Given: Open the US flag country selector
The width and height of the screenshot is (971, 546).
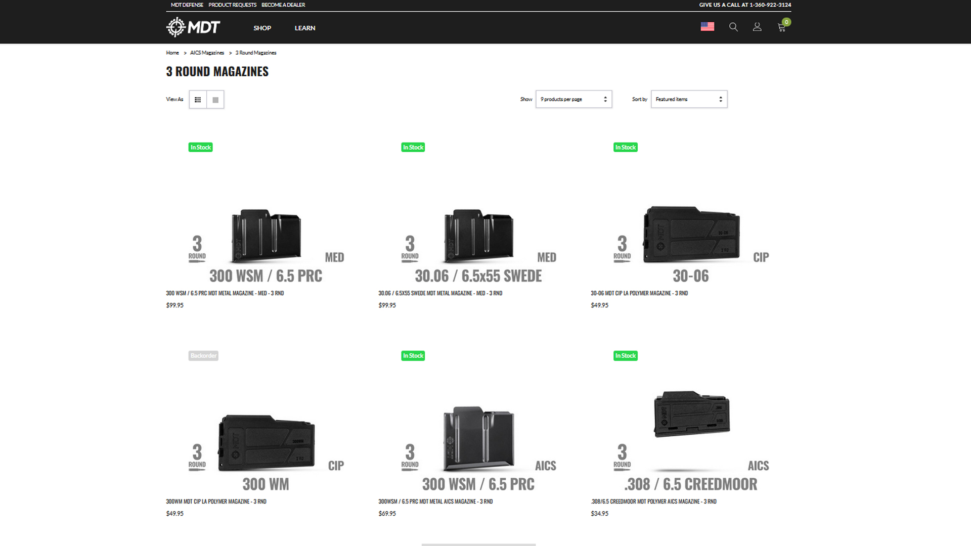Looking at the screenshot, I should tap(707, 27).
